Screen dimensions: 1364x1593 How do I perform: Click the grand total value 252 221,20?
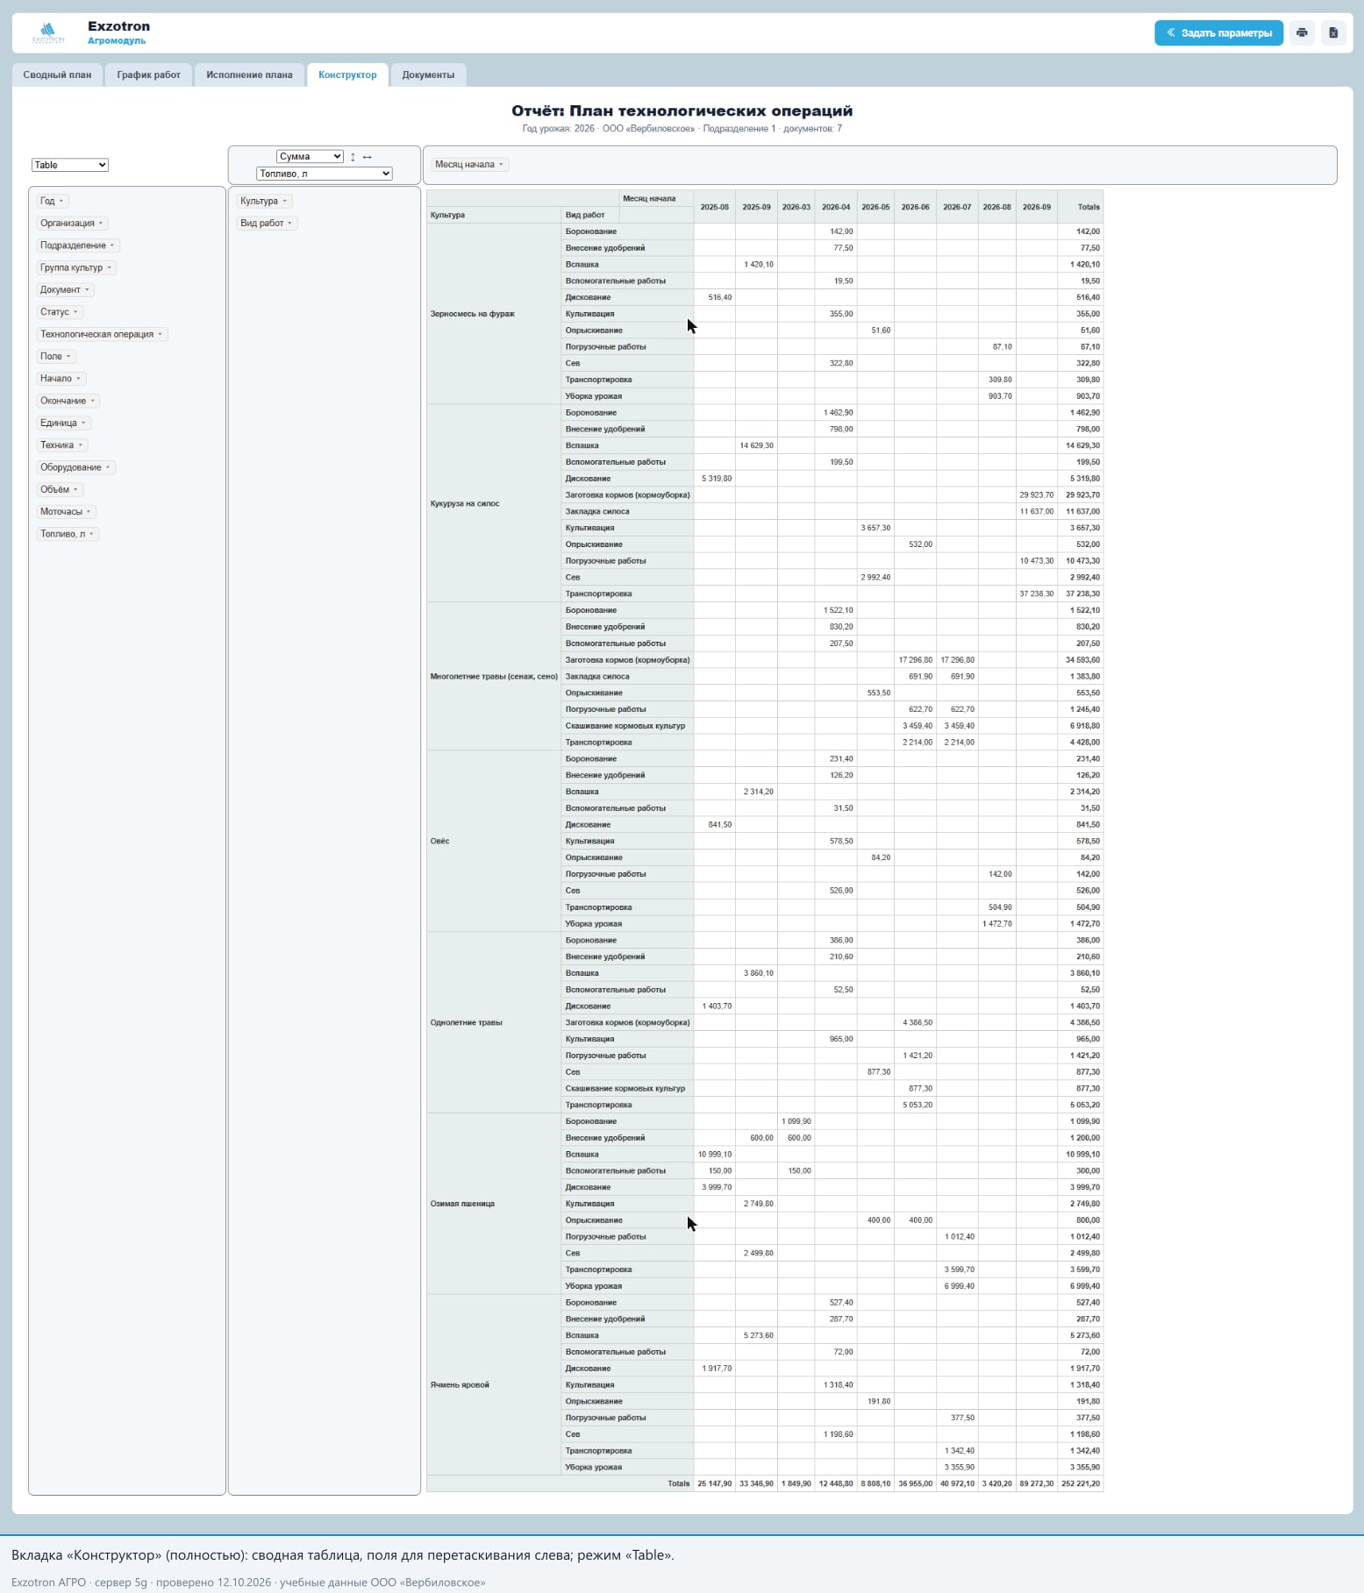click(1081, 1484)
